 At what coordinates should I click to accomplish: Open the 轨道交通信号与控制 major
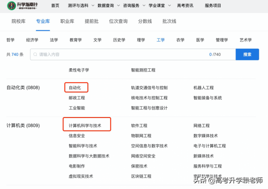click(x=149, y=88)
